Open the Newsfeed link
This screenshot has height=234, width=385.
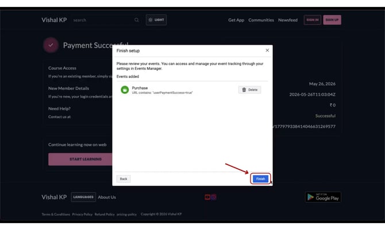point(288,20)
